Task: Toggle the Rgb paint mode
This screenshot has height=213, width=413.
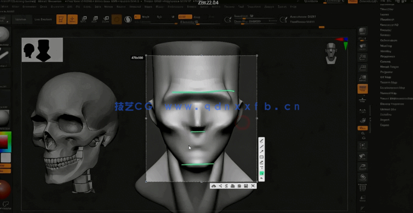Action: tap(159, 17)
